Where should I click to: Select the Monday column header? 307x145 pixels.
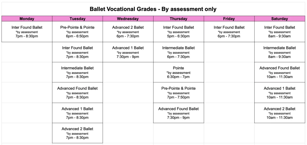pyautogui.click(x=27, y=19)
